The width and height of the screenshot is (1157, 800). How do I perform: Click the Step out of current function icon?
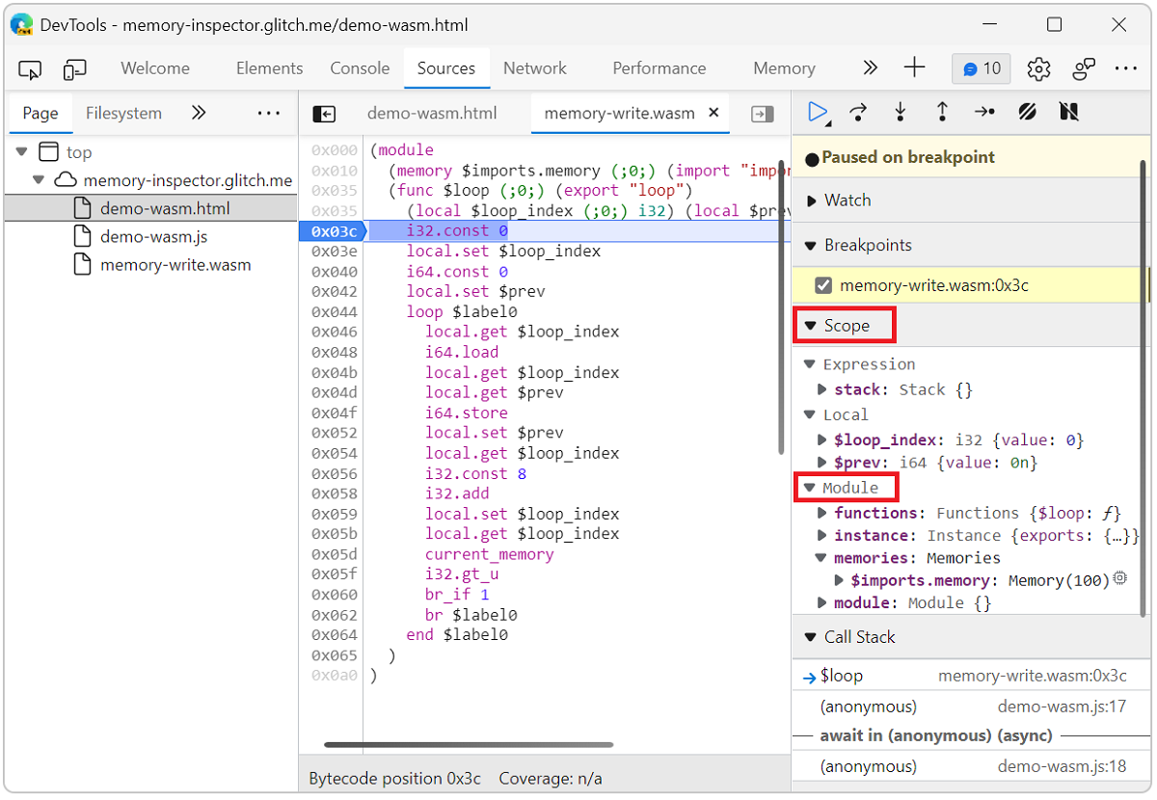tap(942, 112)
